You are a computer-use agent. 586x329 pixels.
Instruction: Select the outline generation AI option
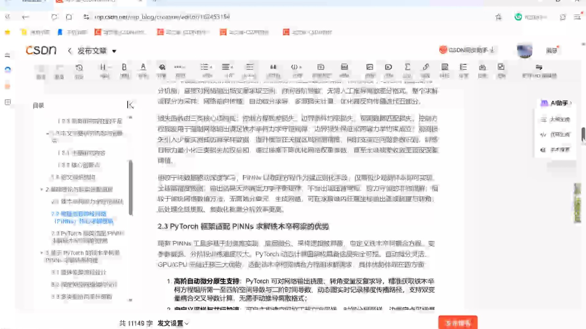(x=556, y=119)
